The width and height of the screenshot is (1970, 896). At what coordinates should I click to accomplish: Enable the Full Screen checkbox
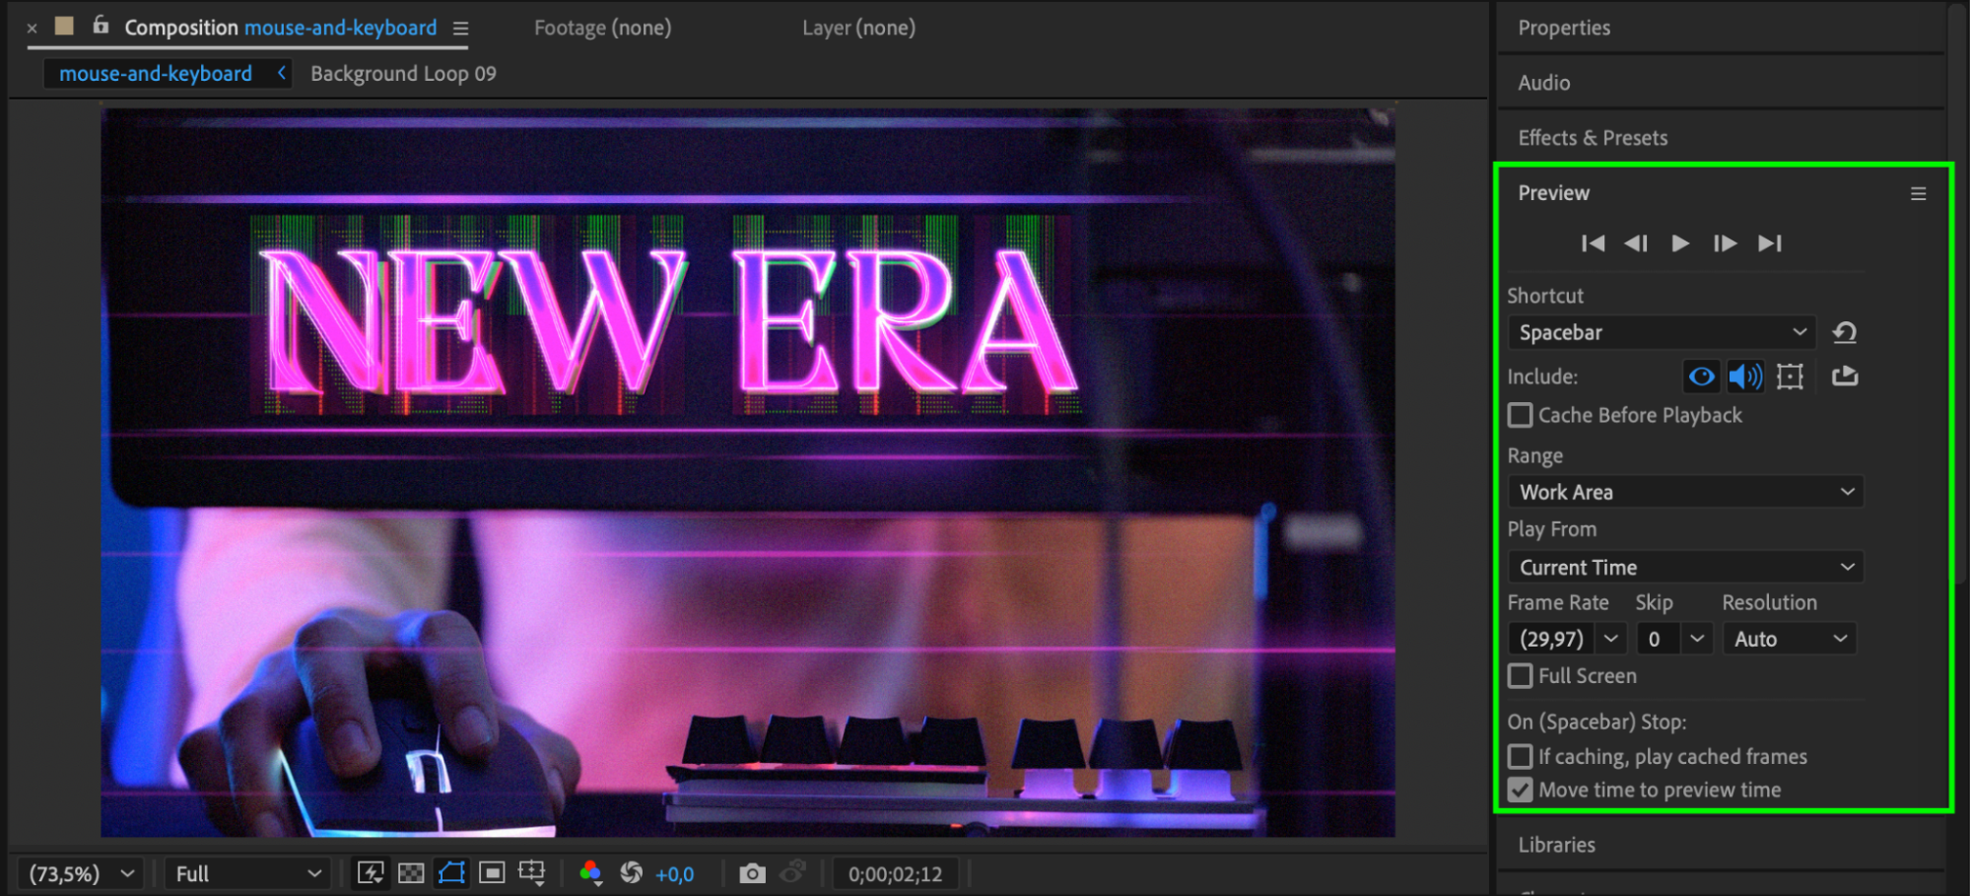(x=1521, y=676)
